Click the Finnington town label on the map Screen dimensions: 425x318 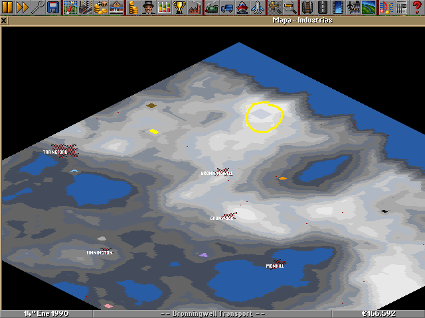[x=100, y=252]
